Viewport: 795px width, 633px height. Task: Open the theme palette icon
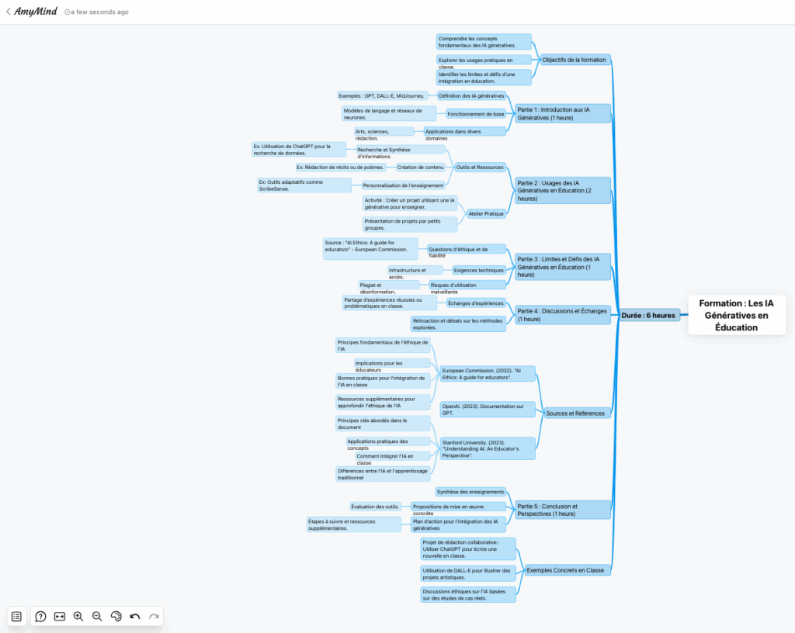tap(116, 616)
